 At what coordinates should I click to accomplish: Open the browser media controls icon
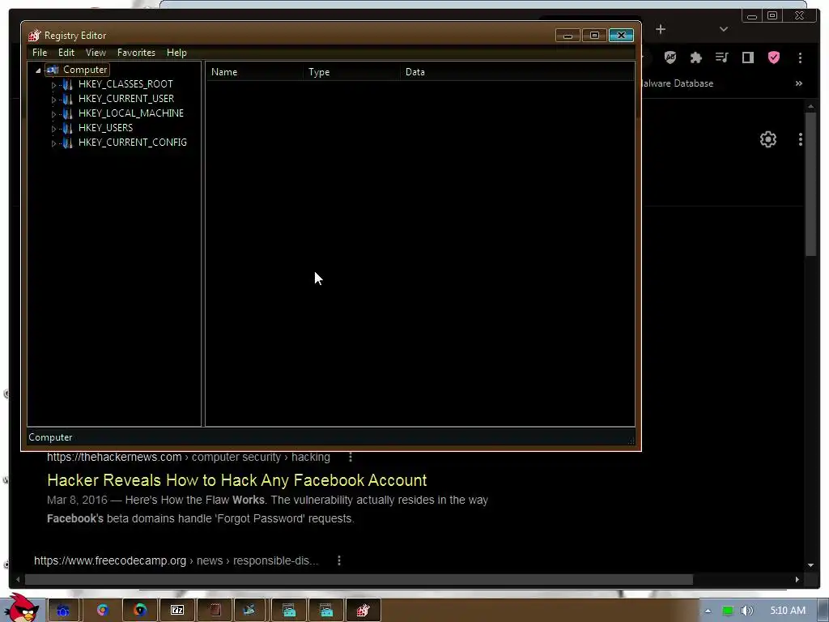click(x=721, y=58)
